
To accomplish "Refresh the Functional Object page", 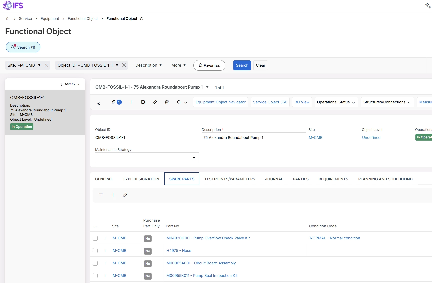I will point(142,19).
